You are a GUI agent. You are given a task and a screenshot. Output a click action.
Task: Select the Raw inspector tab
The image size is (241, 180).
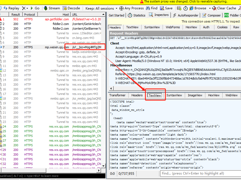(x=236, y=27)
